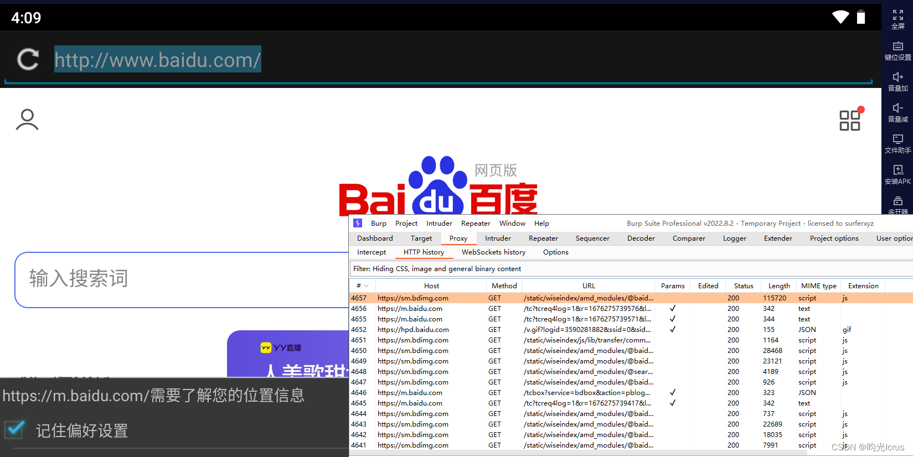This screenshot has height=457, width=913.
Task: Open the Comparer tab
Action: point(689,238)
